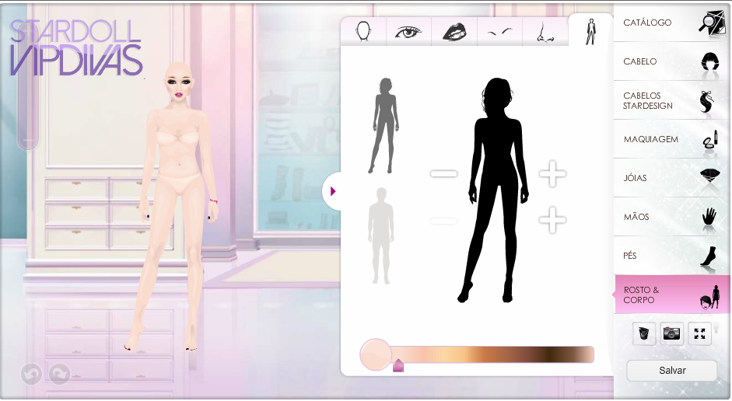Click the diamond jewelry icon

tap(710, 175)
